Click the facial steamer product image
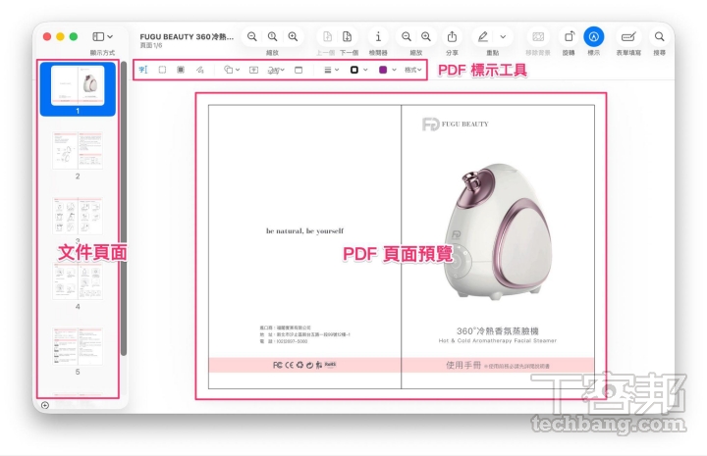 click(x=497, y=231)
